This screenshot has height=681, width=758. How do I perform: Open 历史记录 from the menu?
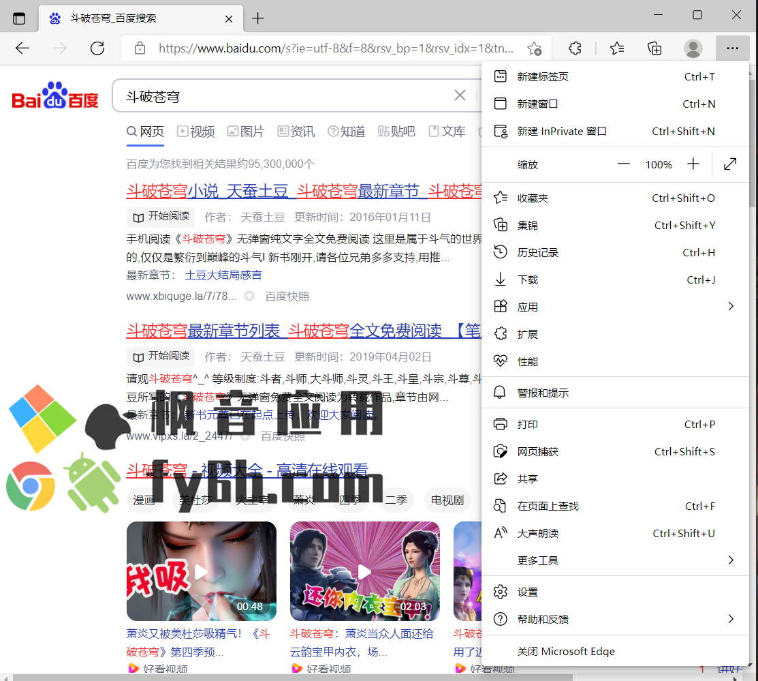[x=615, y=253]
